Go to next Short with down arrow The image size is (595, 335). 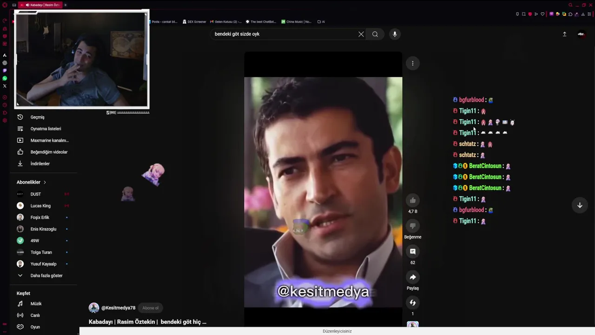point(580,205)
